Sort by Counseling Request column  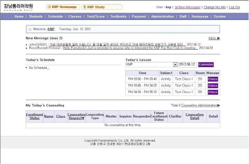(x=76, y=116)
